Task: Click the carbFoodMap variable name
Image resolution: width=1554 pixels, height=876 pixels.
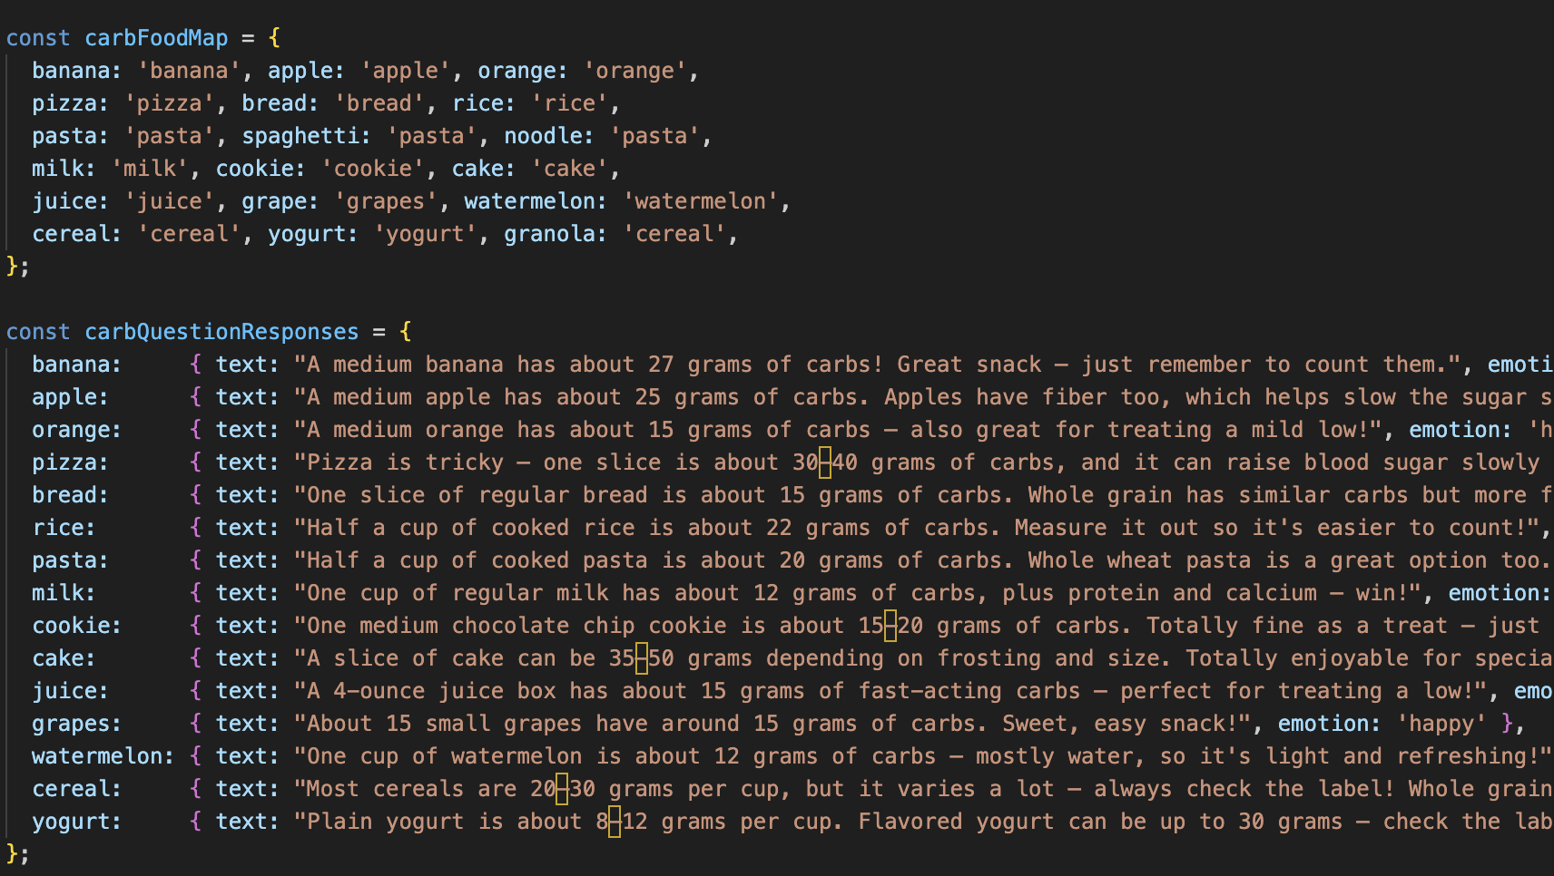Action: [x=156, y=38]
